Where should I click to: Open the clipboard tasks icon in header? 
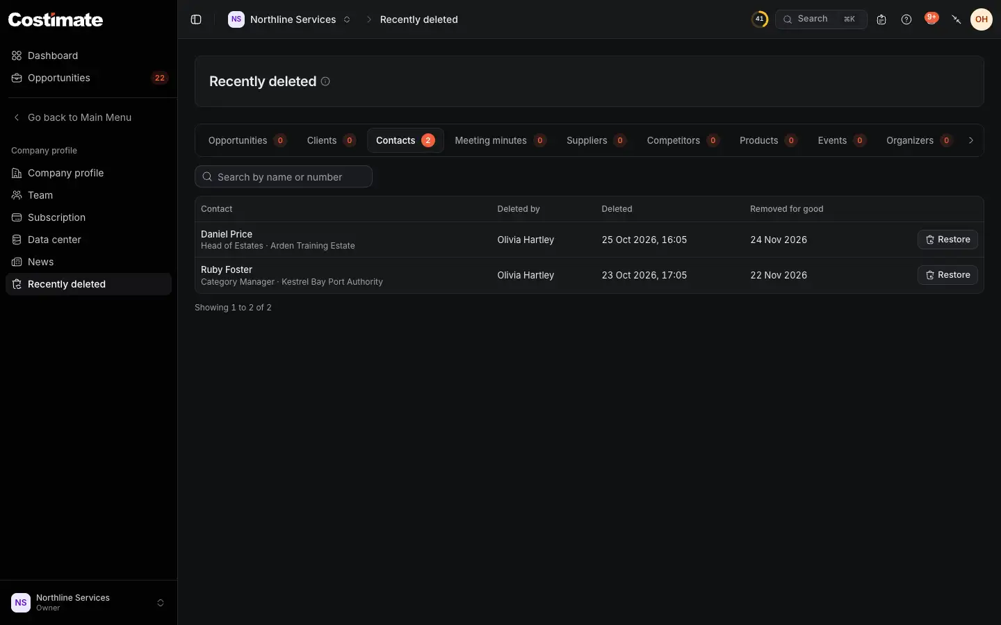click(881, 19)
